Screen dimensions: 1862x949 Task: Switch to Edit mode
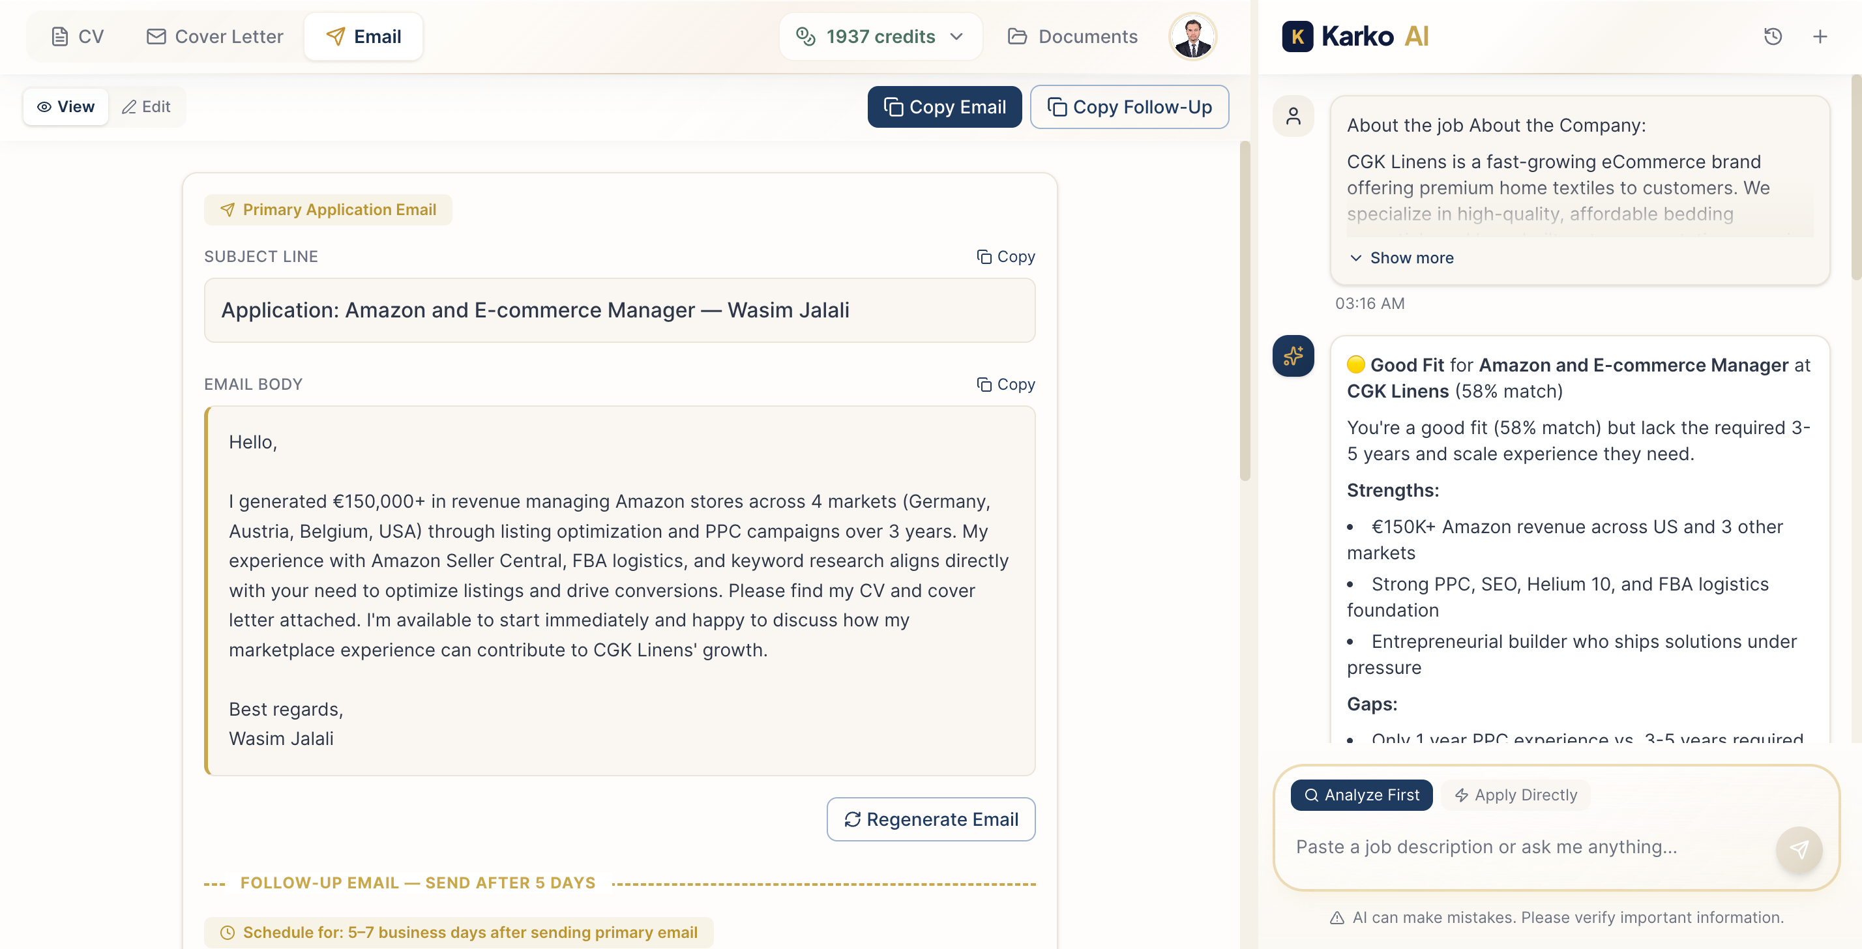point(146,107)
